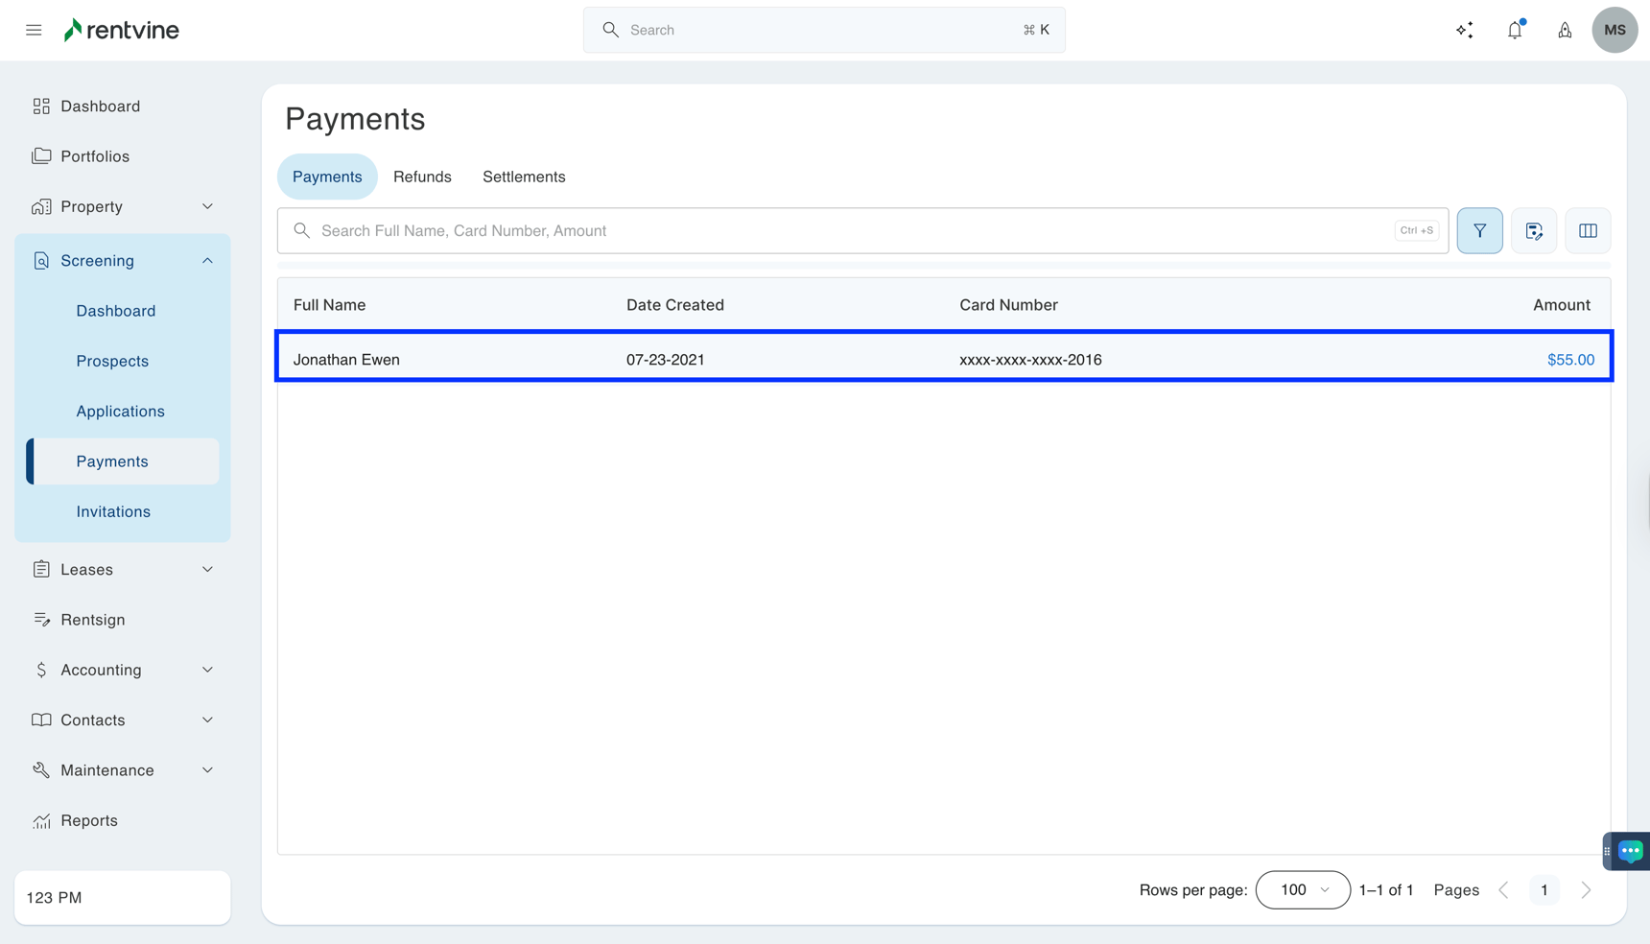Open the Rows per page dropdown
Screen dimensions: 1650x944
(x=1302, y=890)
